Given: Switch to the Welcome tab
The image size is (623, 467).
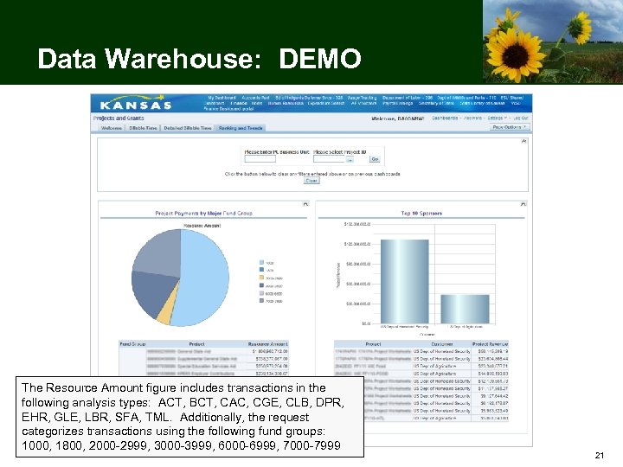Looking at the screenshot, I should click(x=112, y=128).
